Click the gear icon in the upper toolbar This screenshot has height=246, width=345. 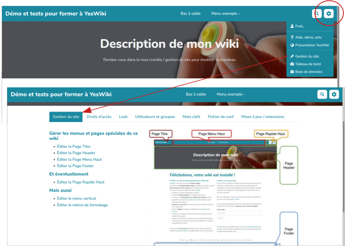pos(328,14)
